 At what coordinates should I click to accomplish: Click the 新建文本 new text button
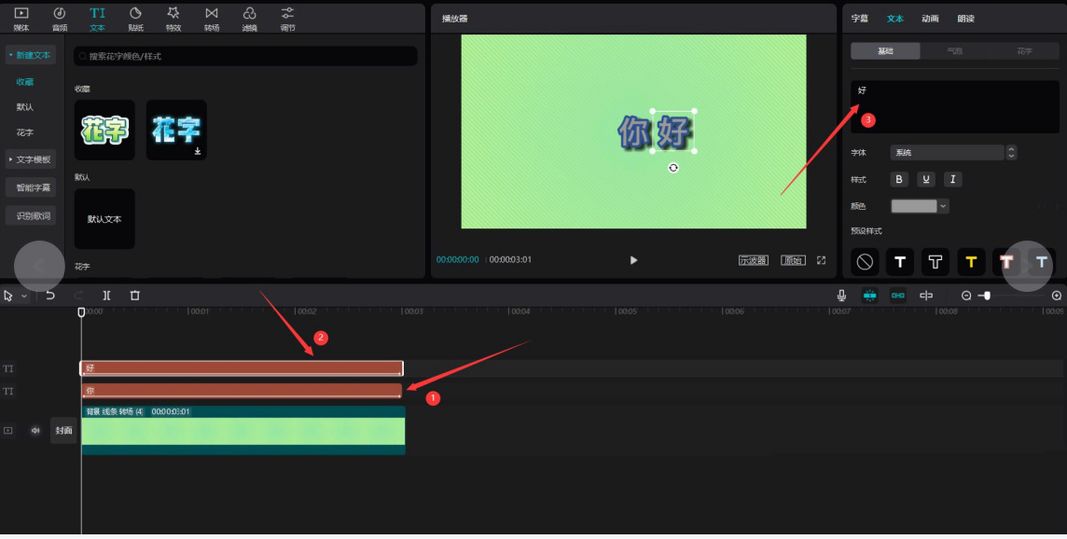pos(31,55)
